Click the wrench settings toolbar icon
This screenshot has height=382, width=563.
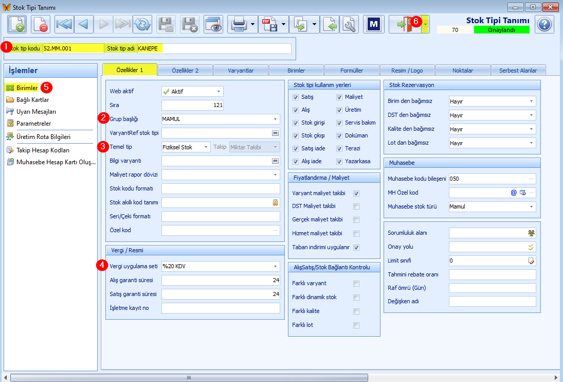click(349, 24)
